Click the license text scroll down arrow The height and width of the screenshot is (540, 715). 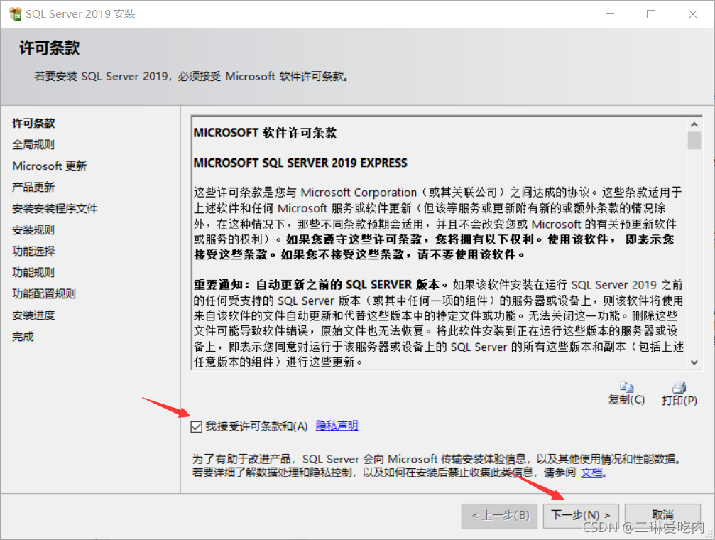(x=694, y=362)
